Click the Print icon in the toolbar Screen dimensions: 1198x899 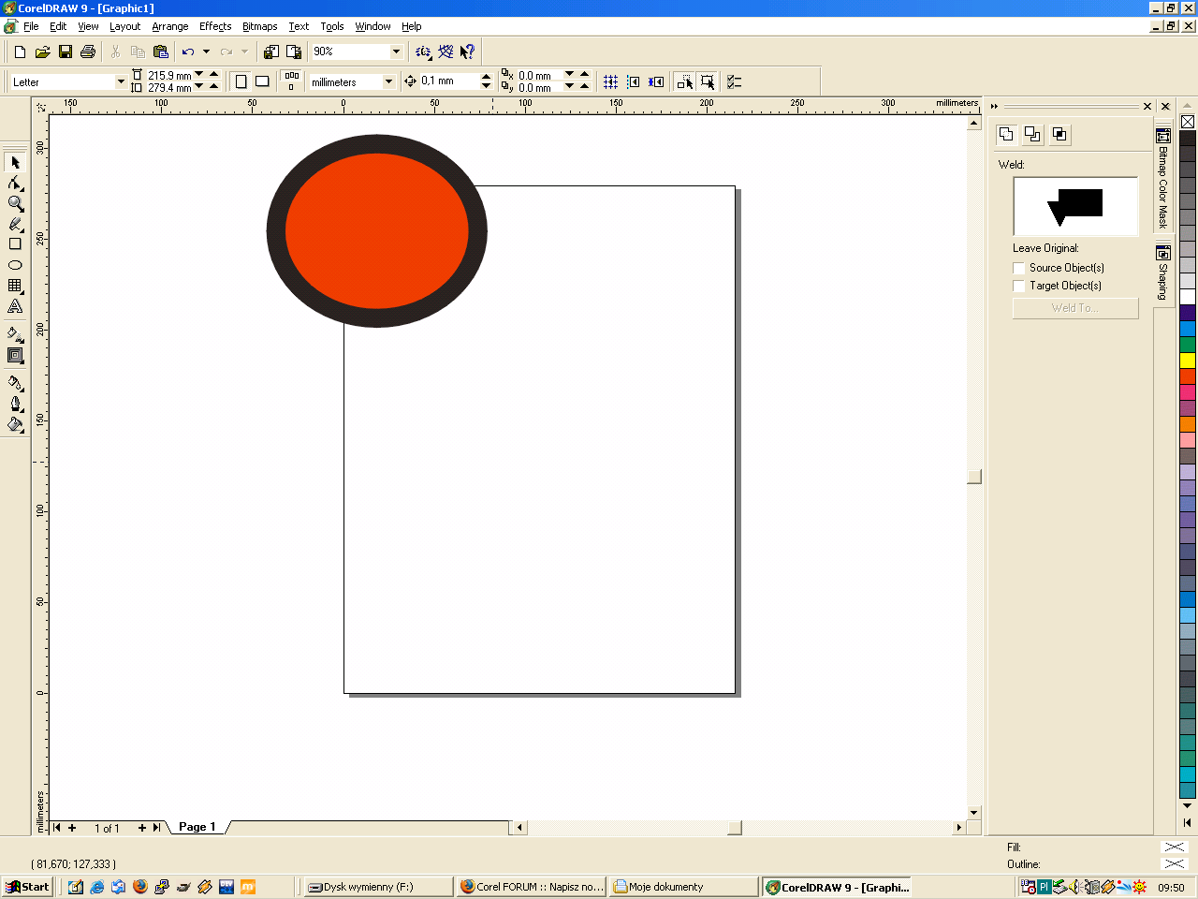click(88, 52)
